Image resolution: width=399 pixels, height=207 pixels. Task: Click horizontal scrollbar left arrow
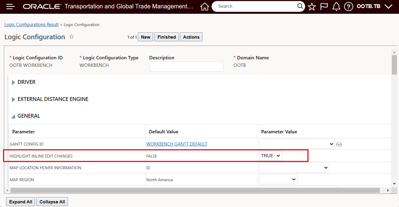click(x=7, y=190)
